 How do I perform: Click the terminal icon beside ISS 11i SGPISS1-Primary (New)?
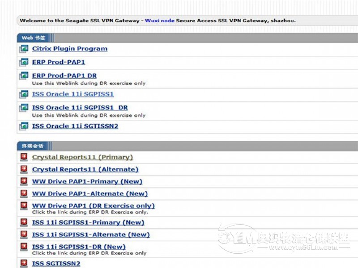point(24,222)
